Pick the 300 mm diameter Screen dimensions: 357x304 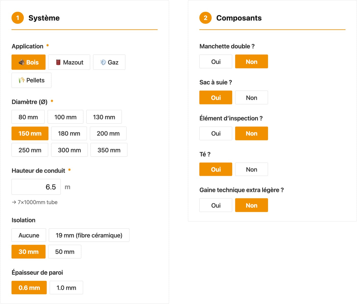click(69, 150)
